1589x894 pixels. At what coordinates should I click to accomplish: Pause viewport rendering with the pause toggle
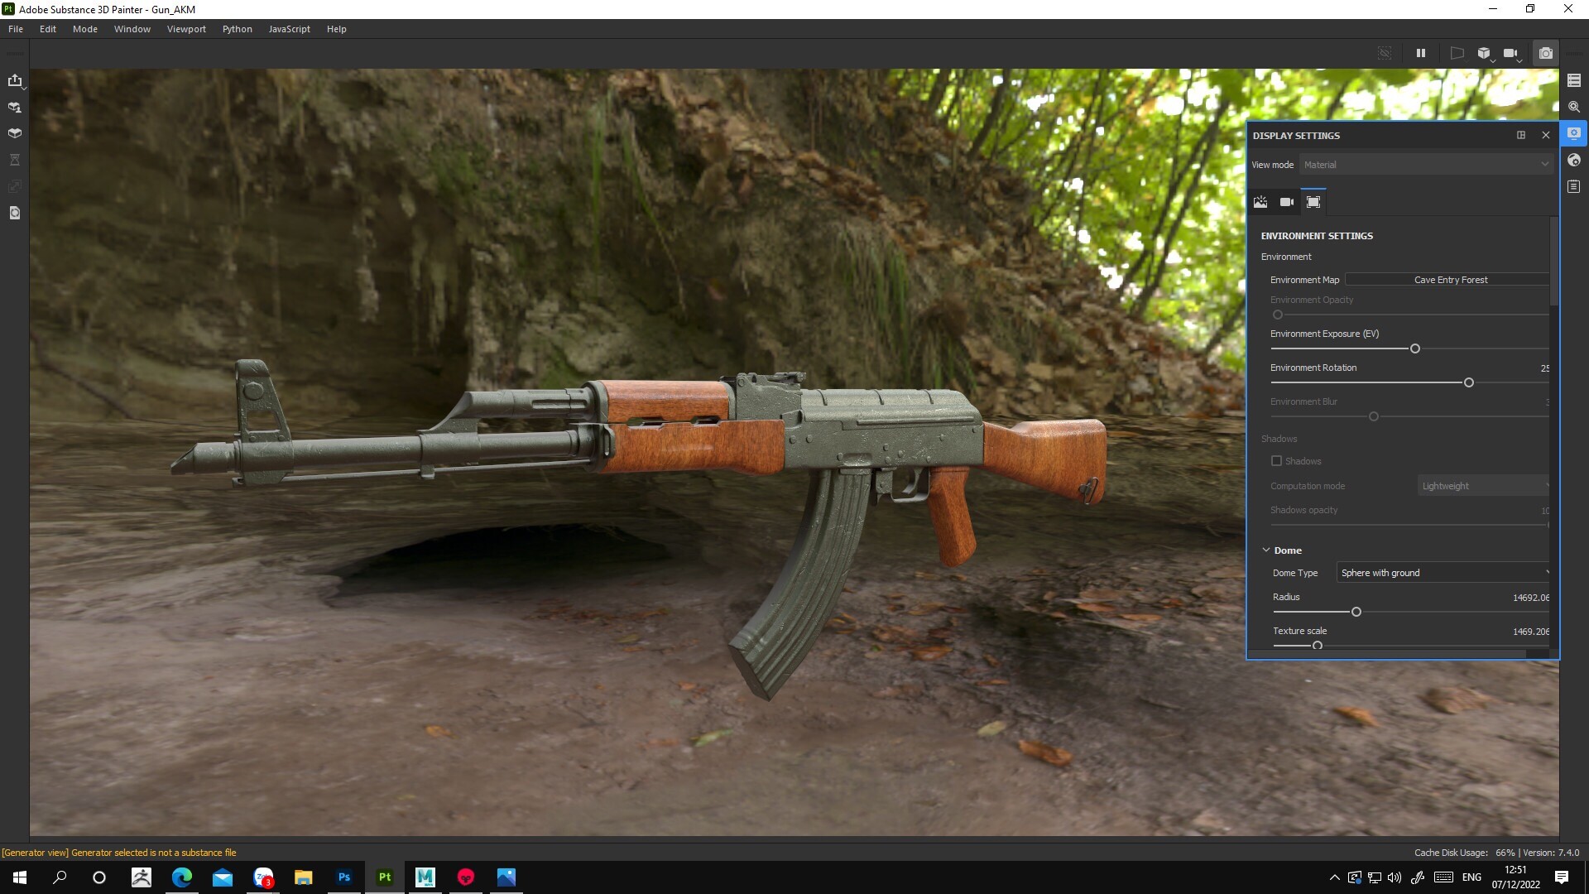tap(1421, 52)
